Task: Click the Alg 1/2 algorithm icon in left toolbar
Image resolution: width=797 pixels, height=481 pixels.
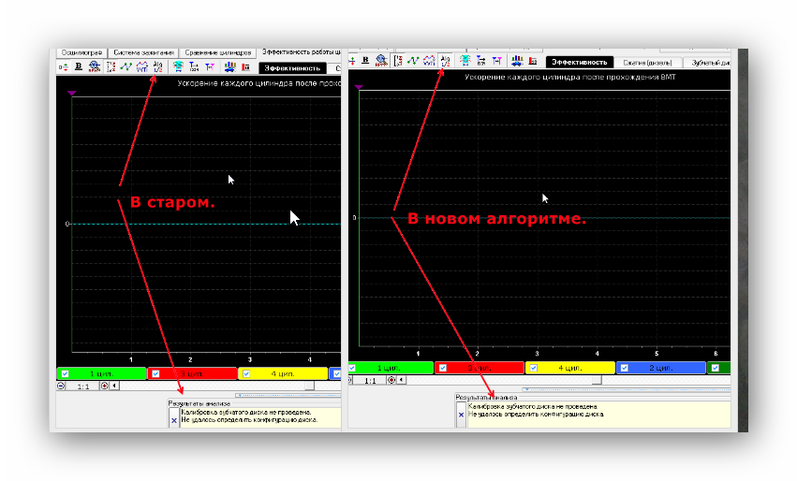Action: [157, 67]
